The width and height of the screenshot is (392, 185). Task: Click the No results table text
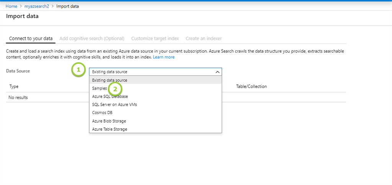18,97
